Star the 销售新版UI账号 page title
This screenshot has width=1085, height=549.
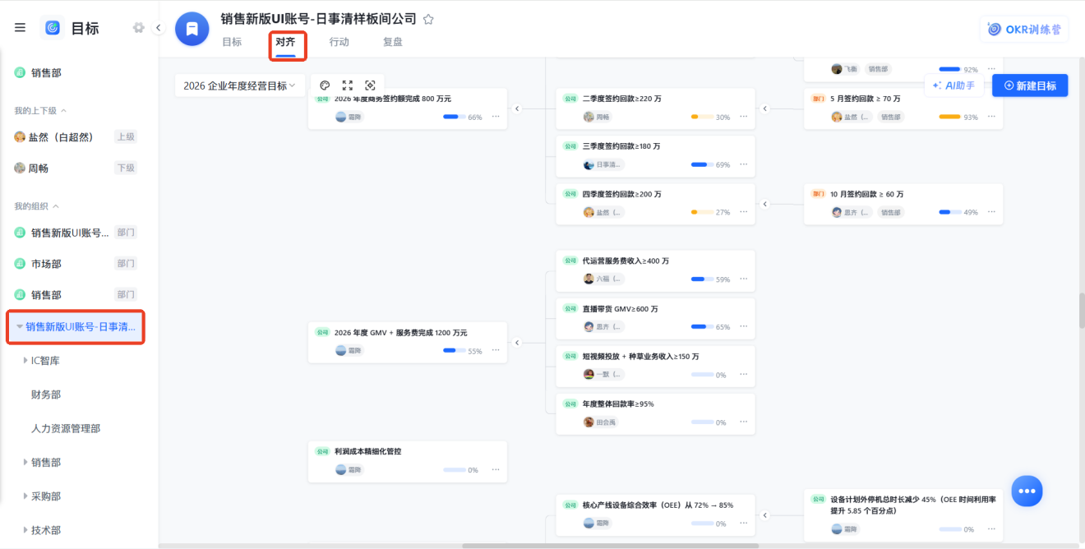point(428,20)
